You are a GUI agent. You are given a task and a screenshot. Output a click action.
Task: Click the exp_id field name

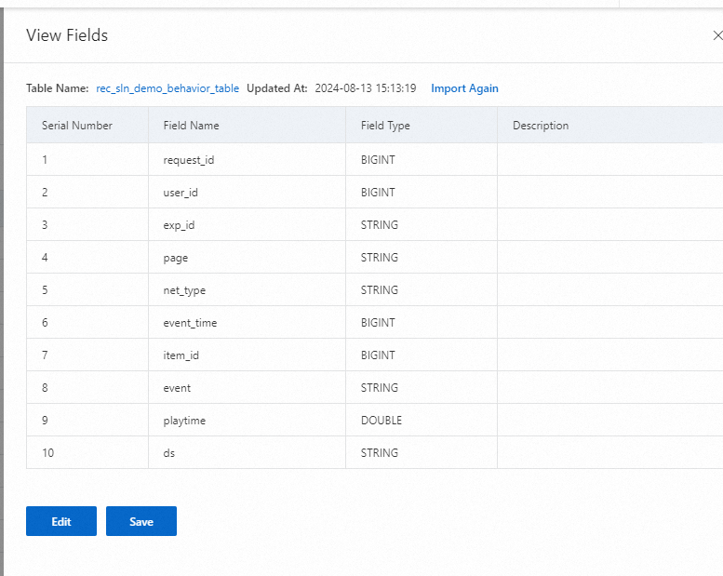179,225
